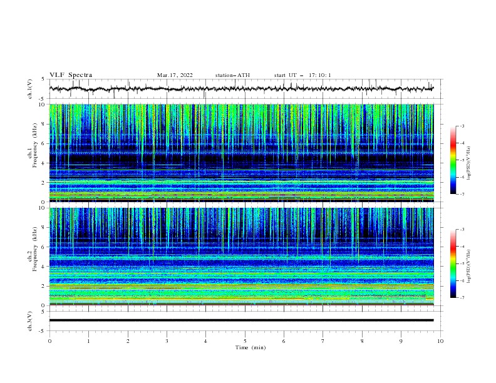
Task: Click the "3" tick on the time axis
Action: coord(167,341)
